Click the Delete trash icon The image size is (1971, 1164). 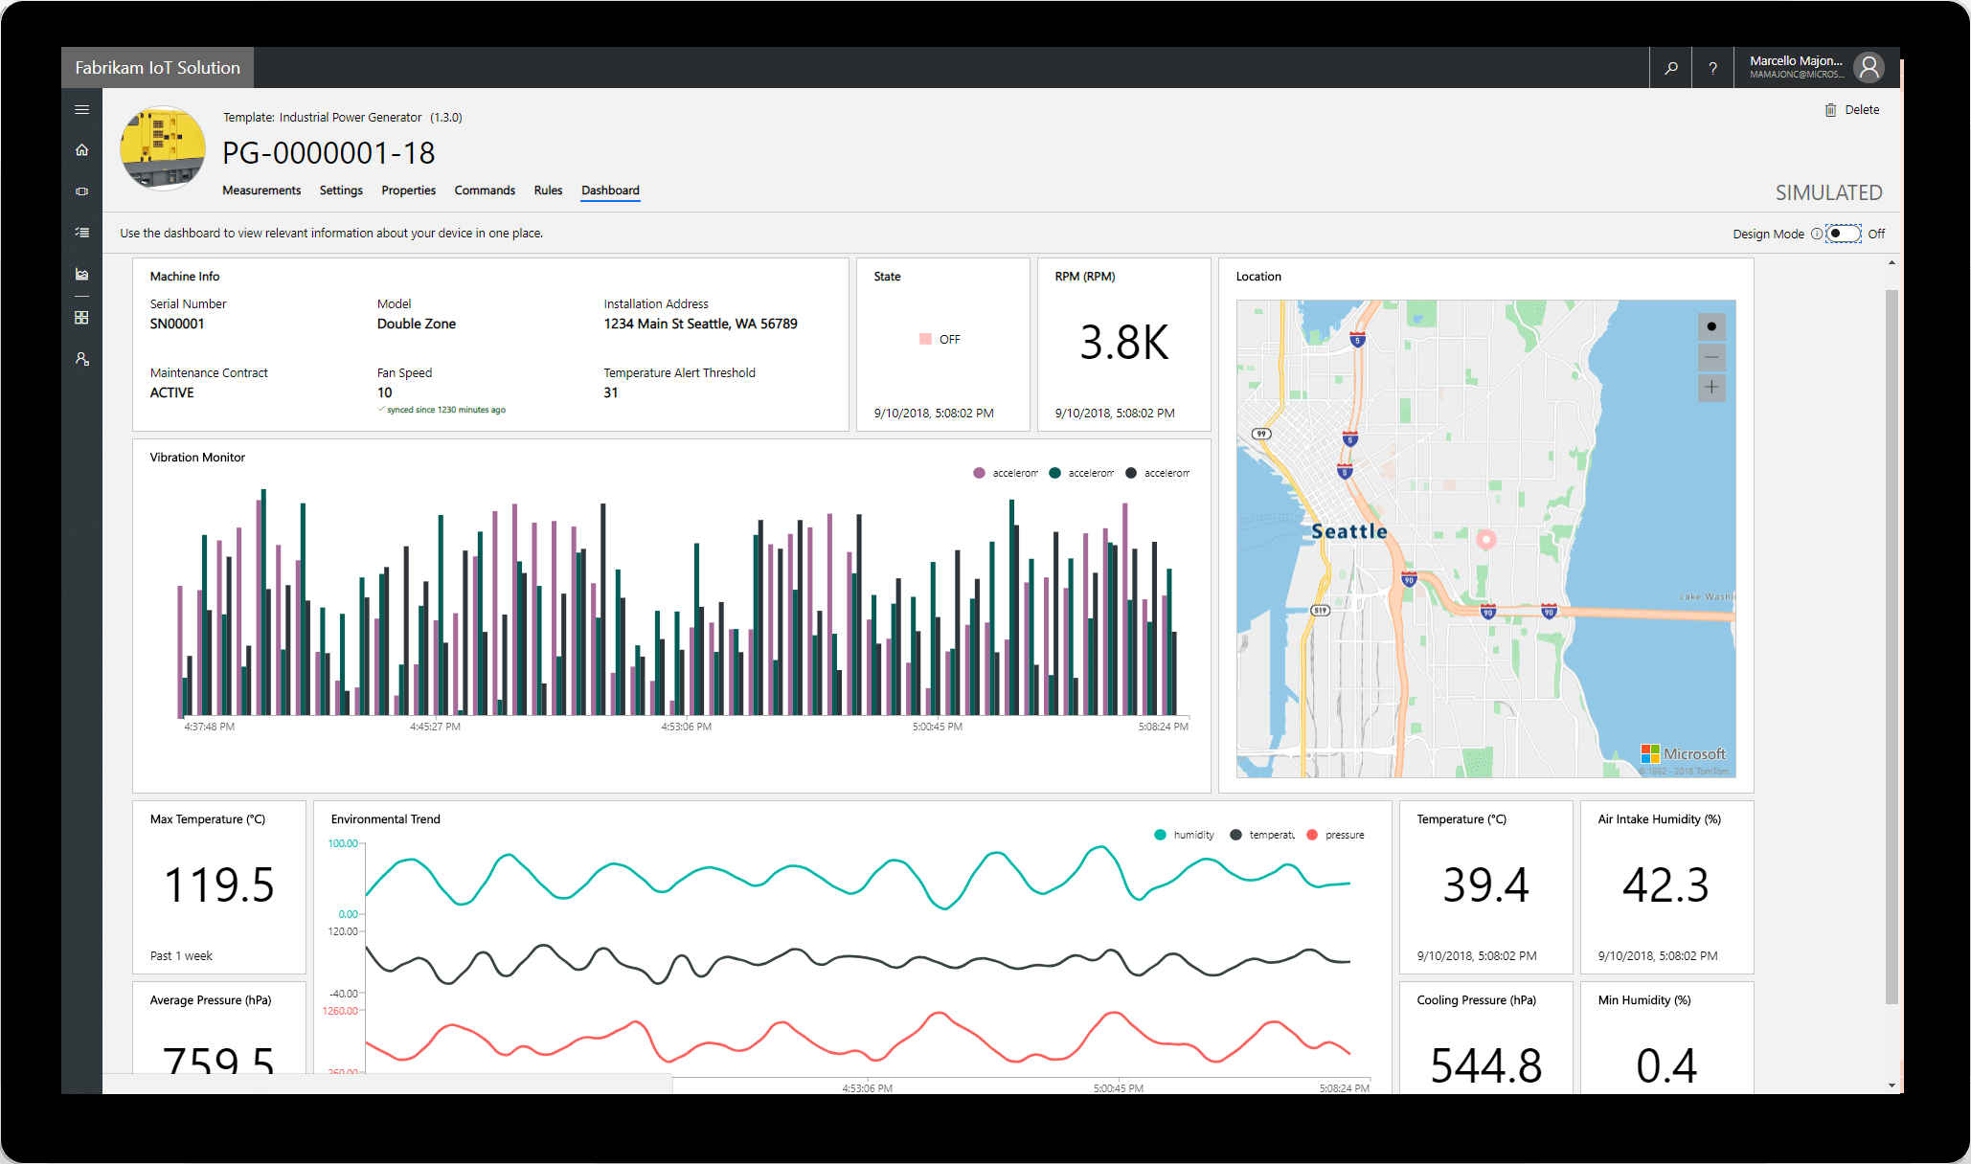[x=1830, y=110]
